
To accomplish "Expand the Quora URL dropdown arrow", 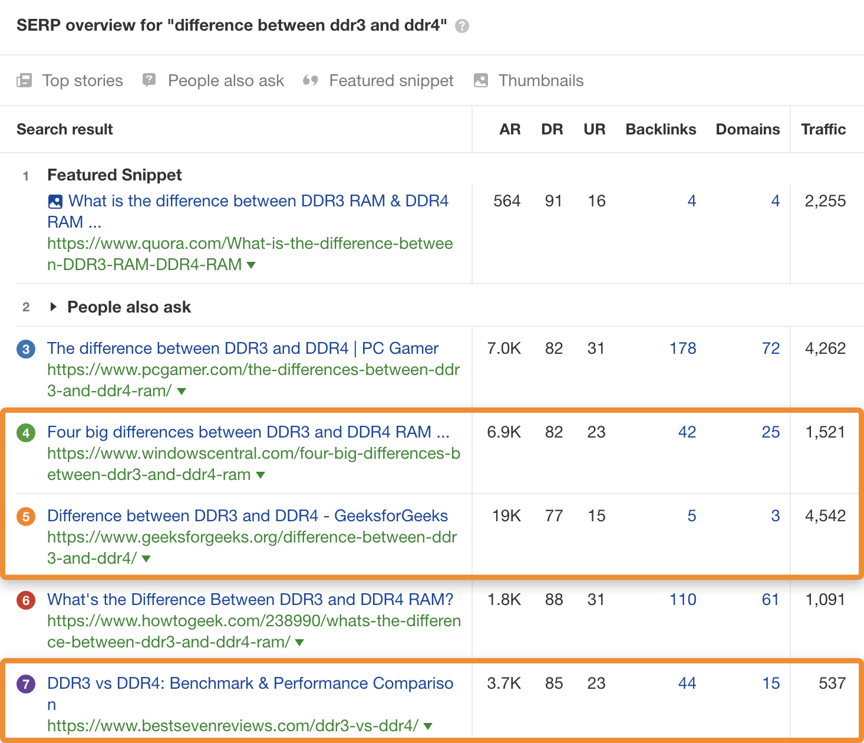I will pyautogui.click(x=250, y=265).
